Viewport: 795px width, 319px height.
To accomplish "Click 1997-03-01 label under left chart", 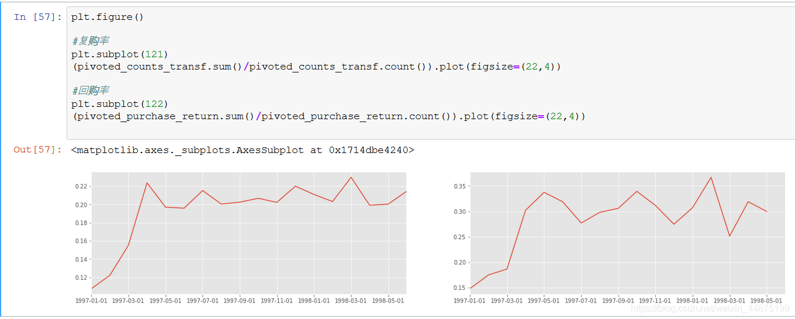I will click(x=129, y=301).
